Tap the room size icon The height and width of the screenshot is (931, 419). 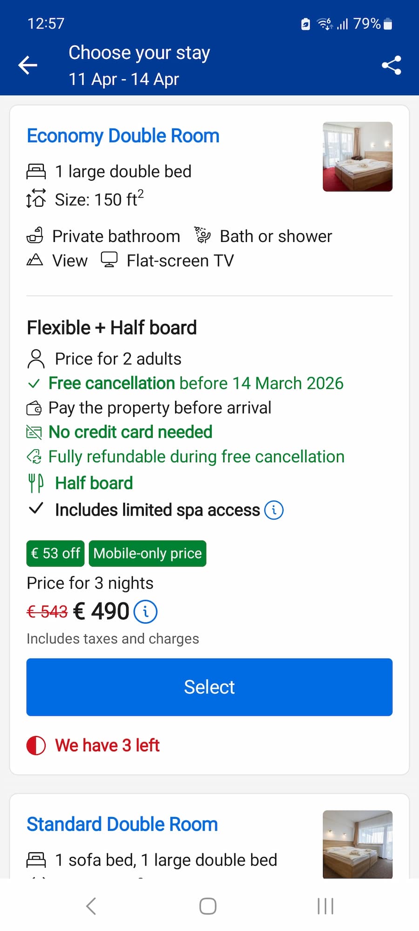pyautogui.click(x=36, y=199)
